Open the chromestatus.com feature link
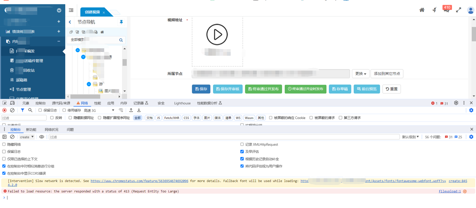 point(139,181)
